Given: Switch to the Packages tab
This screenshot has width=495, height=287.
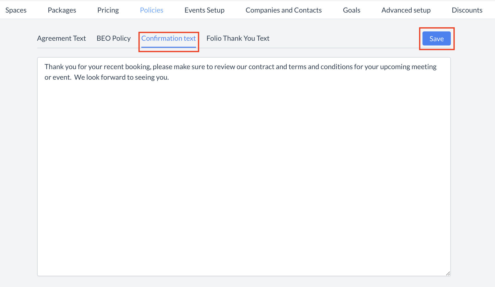Looking at the screenshot, I should (62, 10).
